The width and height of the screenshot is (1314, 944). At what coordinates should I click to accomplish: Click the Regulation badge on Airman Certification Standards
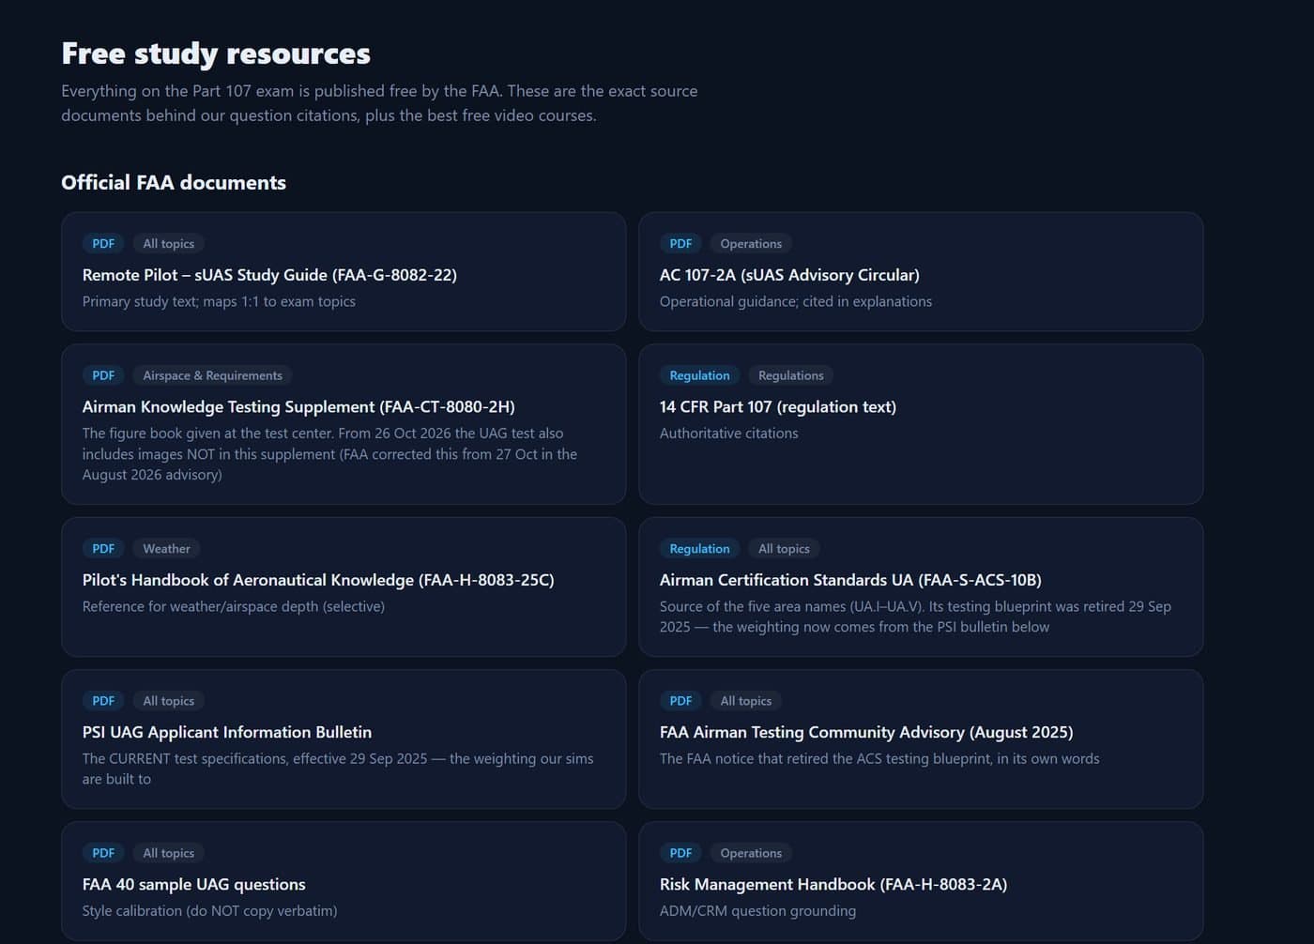click(x=699, y=549)
